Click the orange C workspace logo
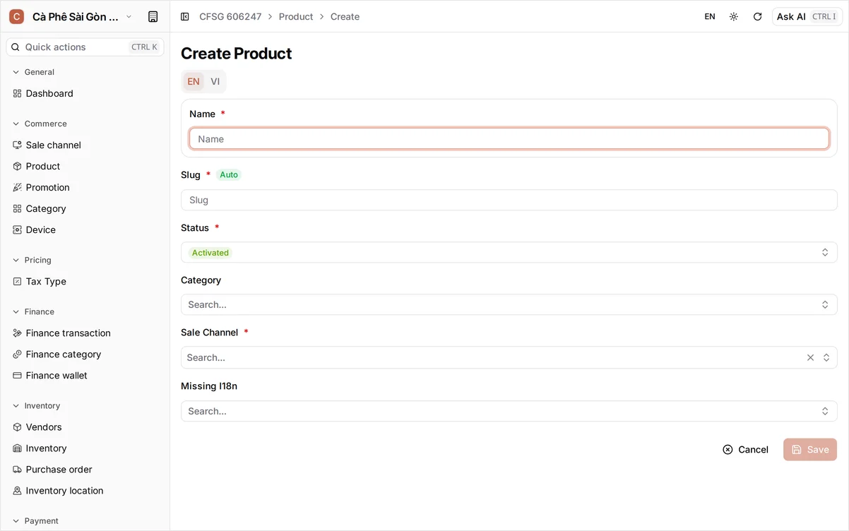Image resolution: width=849 pixels, height=531 pixels. pyautogui.click(x=16, y=16)
